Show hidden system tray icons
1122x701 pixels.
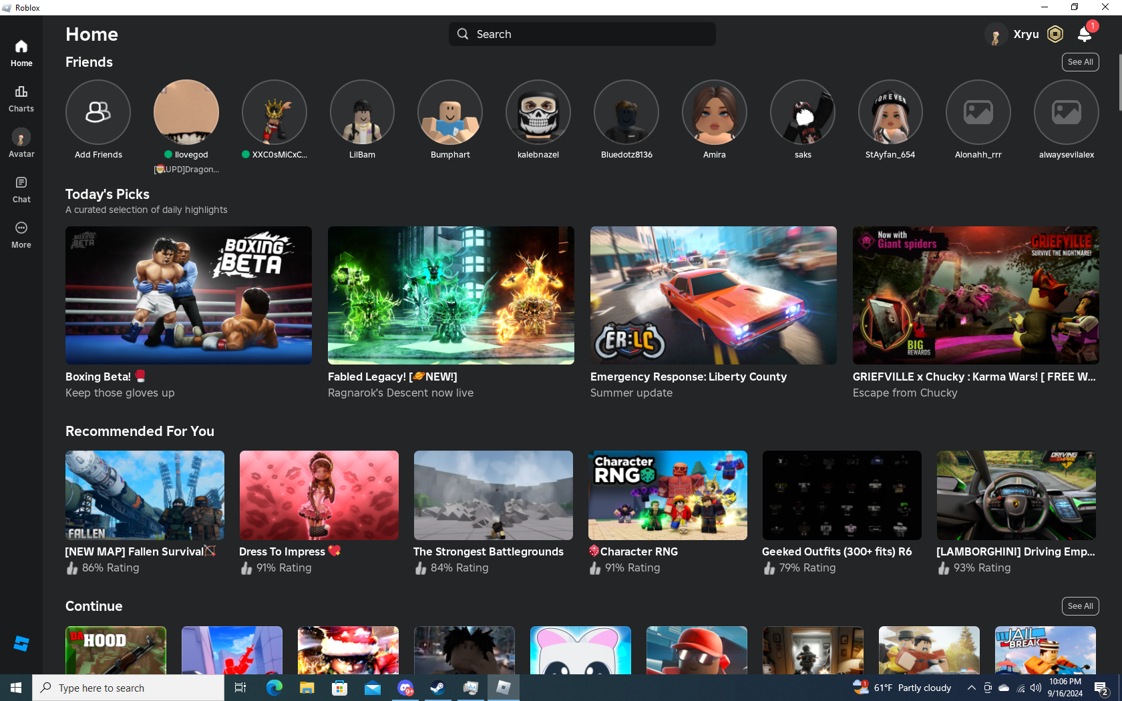click(x=972, y=688)
